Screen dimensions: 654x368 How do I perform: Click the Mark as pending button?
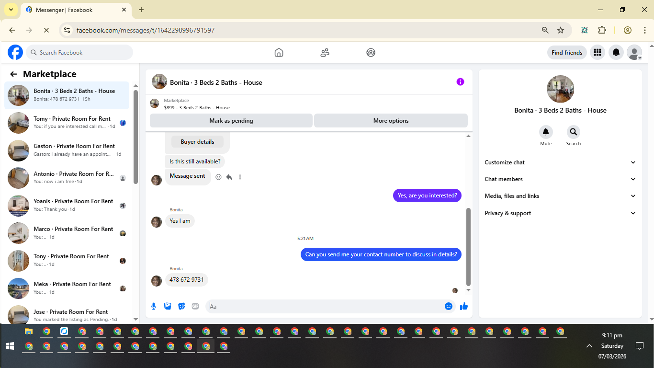click(231, 121)
